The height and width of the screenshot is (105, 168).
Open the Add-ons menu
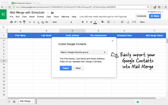(x=65, y=17)
